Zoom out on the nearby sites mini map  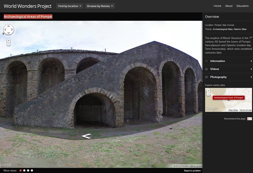tap(208, 94)
